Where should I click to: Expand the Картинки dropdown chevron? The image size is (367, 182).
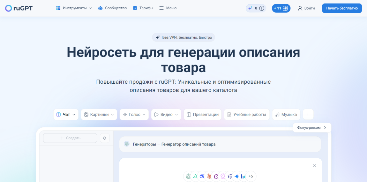click(x=112, y=115)
